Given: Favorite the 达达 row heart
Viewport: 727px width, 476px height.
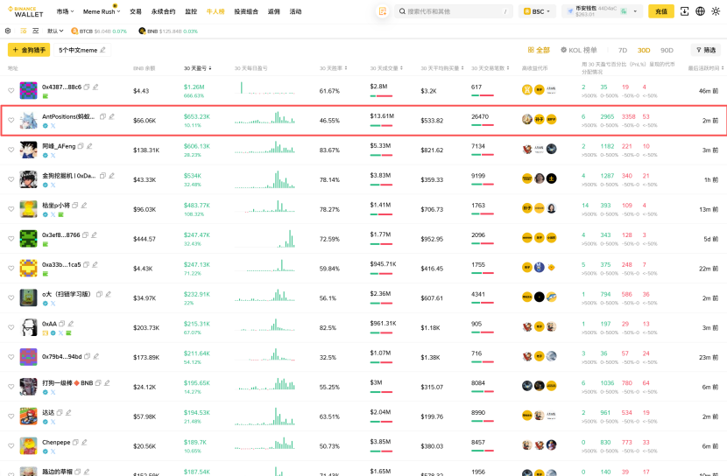Looking at the screenshot, I should pos(11,416).
